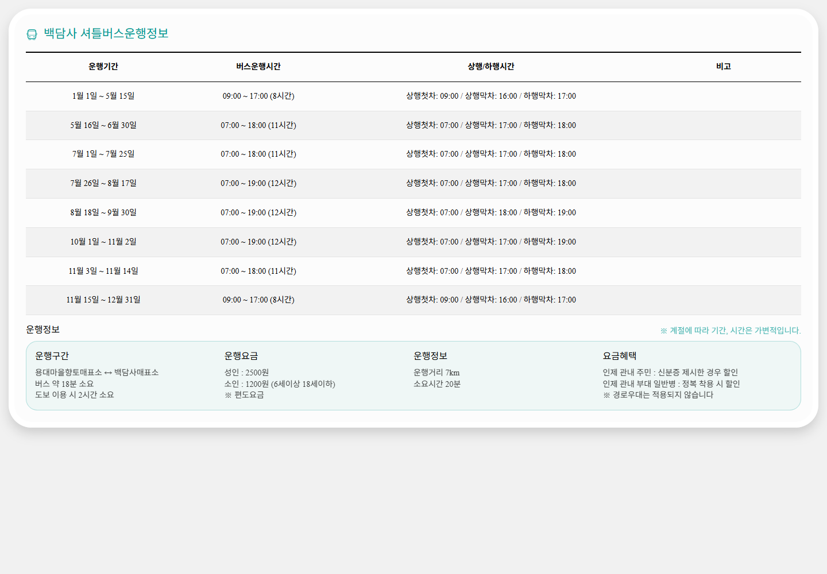Click bus hours in the 7월 26일 row
The width and height of the screenshot is (827, 574).
(258, 183)
